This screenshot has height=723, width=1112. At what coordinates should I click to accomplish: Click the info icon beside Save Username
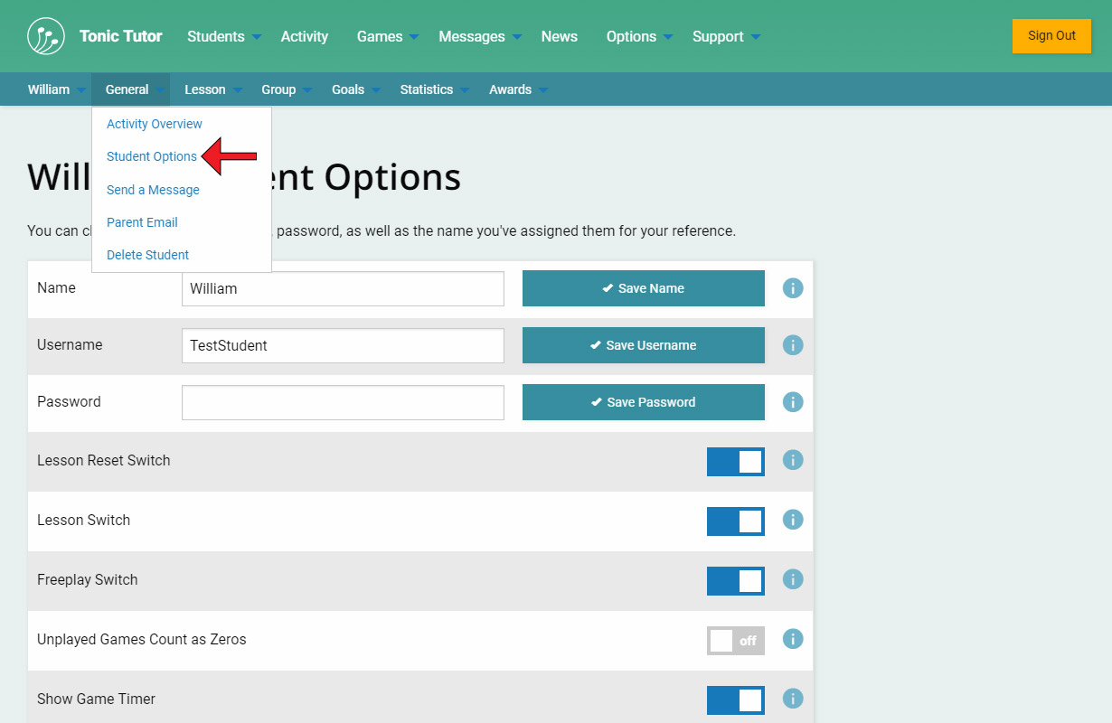coord(793,345)
